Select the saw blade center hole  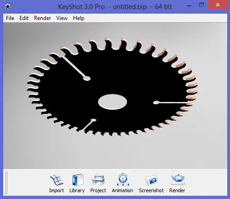tap(113, 102)
